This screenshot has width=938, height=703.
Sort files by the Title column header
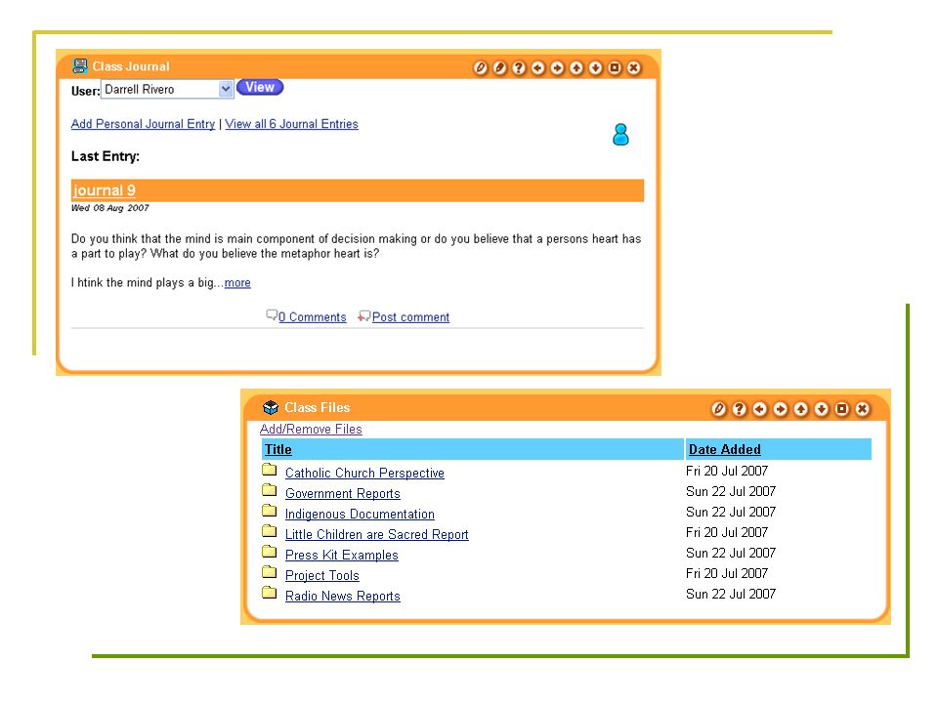278,449
